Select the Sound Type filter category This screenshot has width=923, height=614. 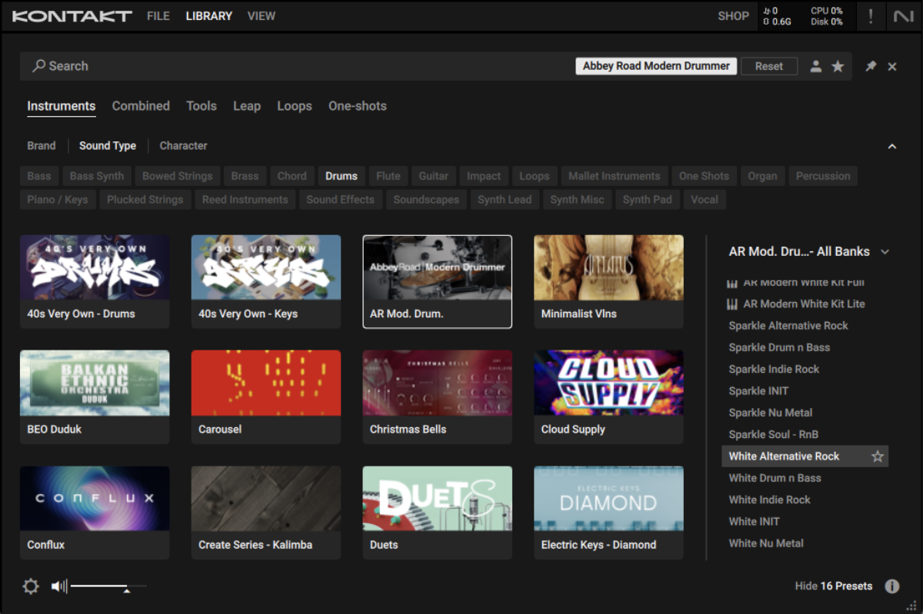click(x=108, y=145)
